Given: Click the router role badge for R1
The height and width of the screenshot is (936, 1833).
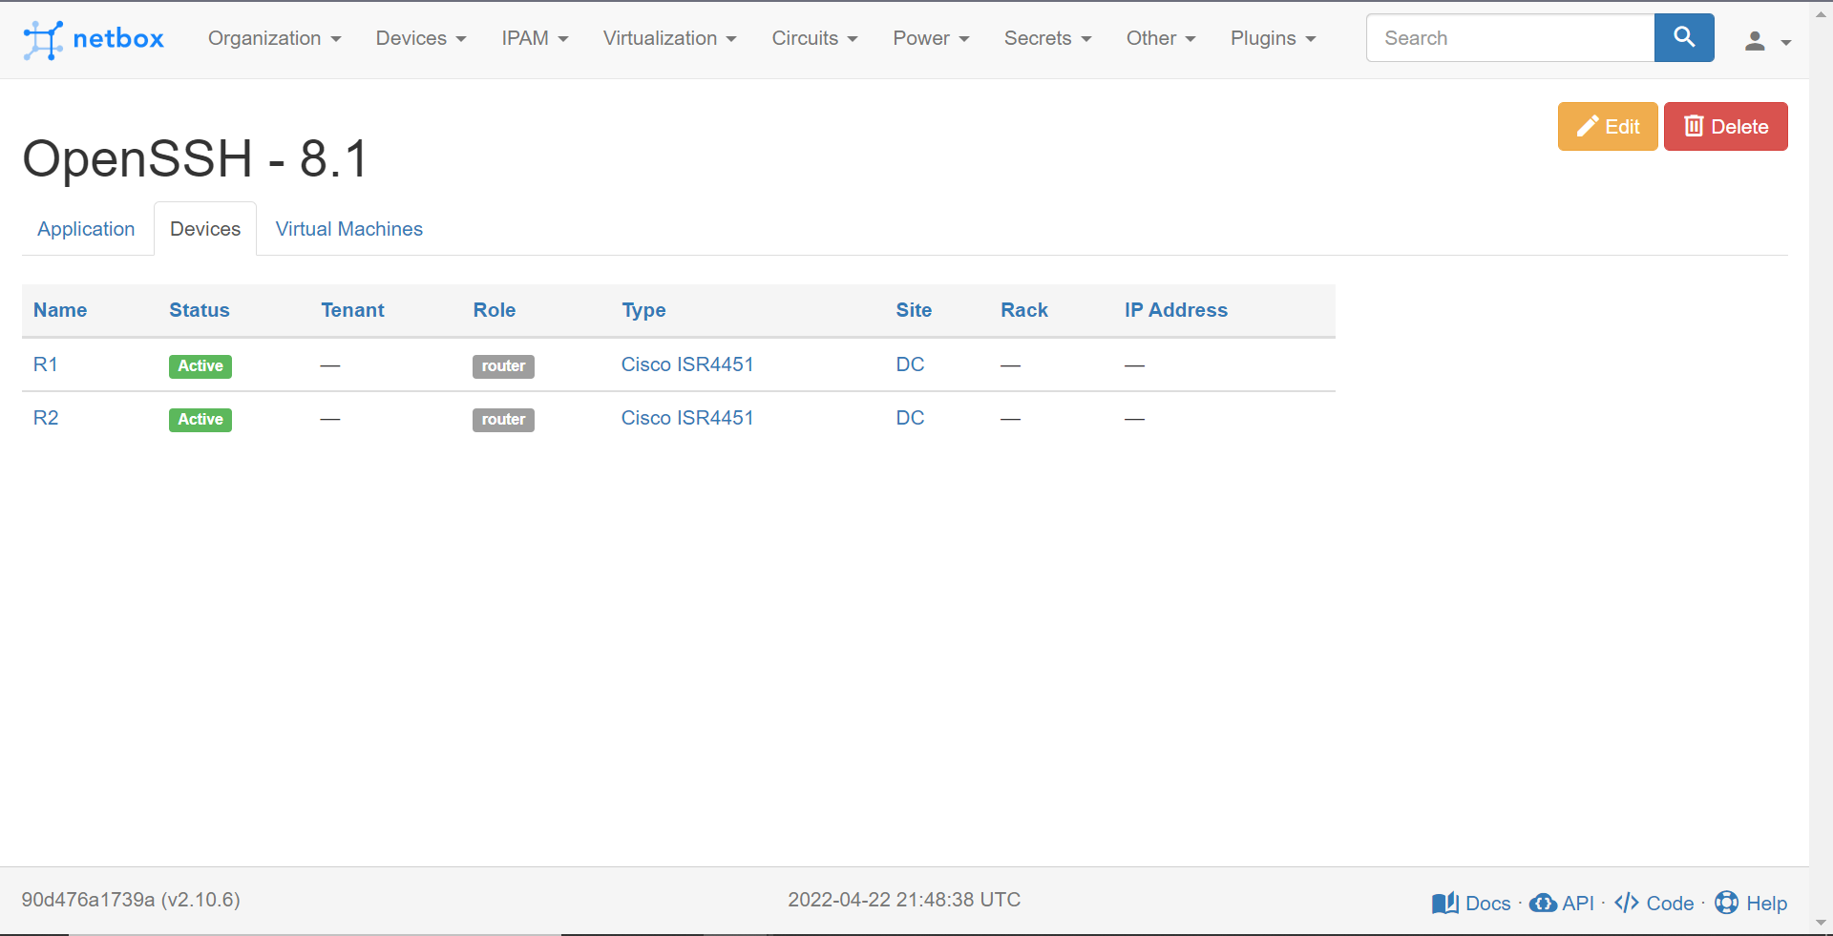Looking at the screenshot, I should click(x=503, y=366).
